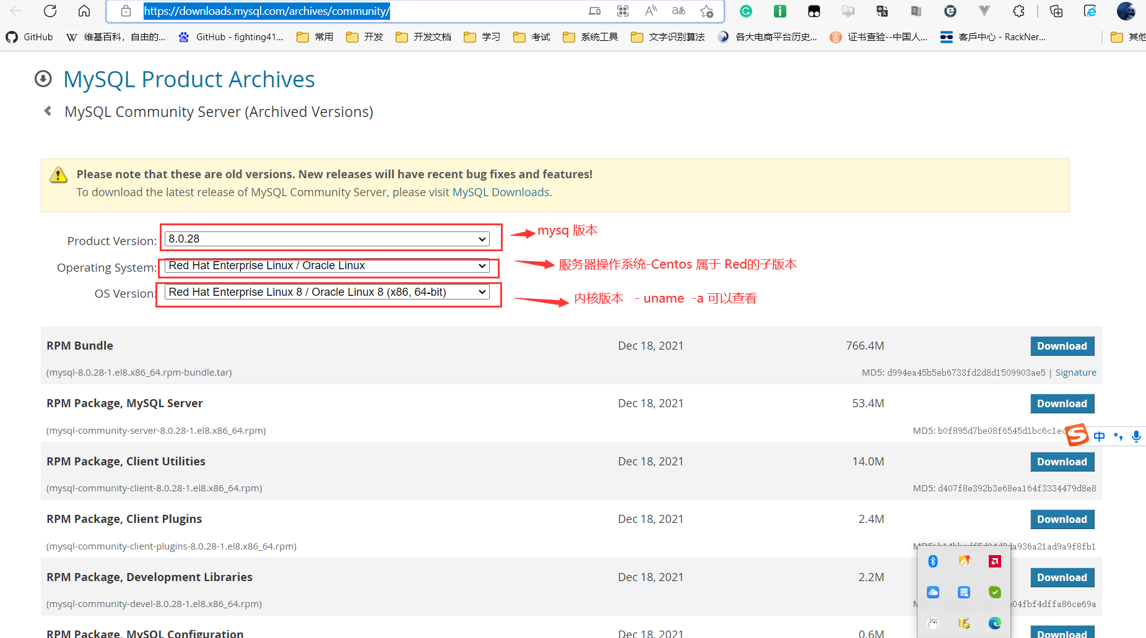Click the Sogou input method S logo
Image resolution: width=1146 pixels, height=638 pixels.
pos(1077,435)
